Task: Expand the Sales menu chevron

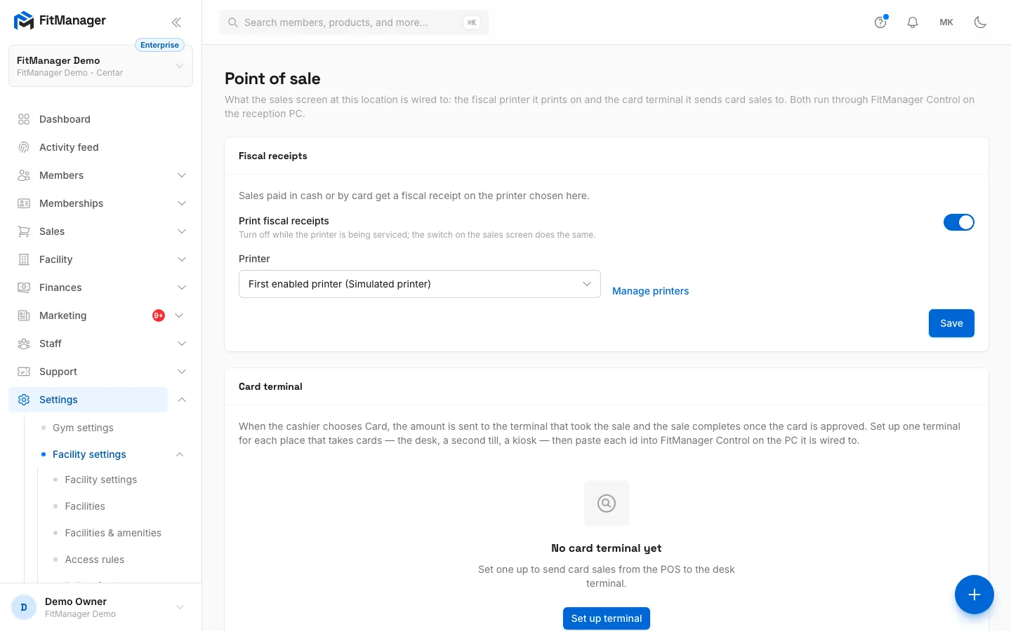Action: pos(182,231)
